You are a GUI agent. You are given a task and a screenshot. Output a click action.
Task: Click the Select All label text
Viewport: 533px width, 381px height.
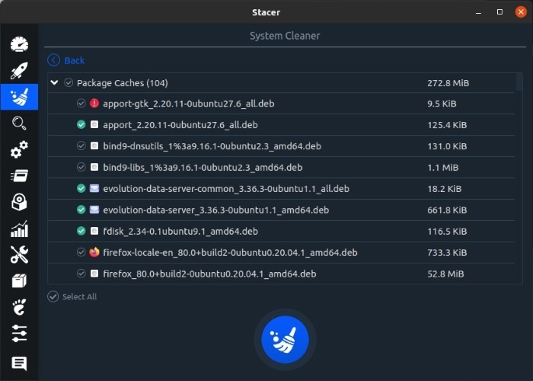[x=79, y=296]
